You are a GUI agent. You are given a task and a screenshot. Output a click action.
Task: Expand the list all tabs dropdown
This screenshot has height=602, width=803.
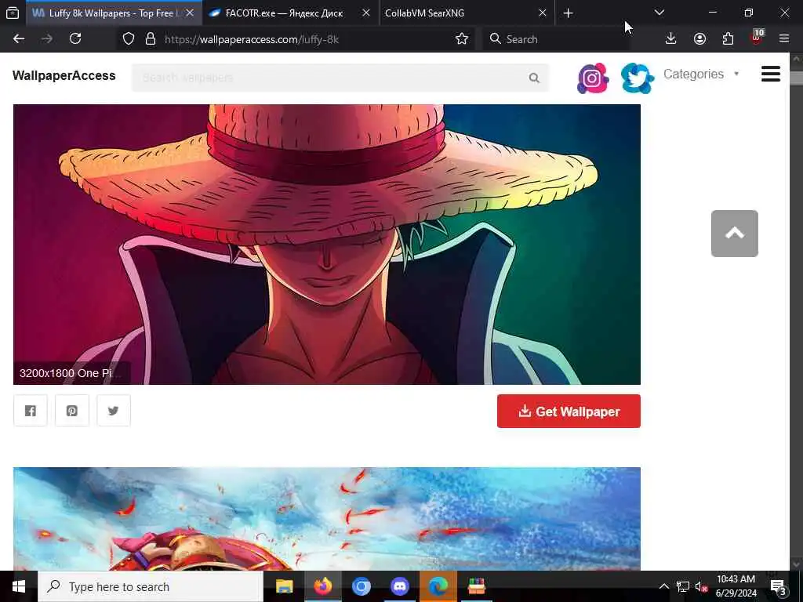pos(659,13)
